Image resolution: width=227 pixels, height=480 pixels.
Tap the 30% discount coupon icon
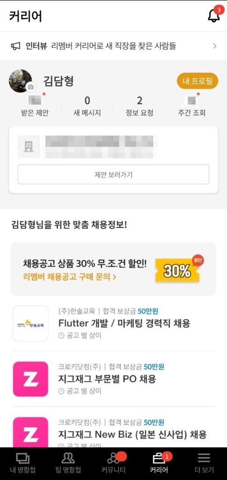(178, 270)
